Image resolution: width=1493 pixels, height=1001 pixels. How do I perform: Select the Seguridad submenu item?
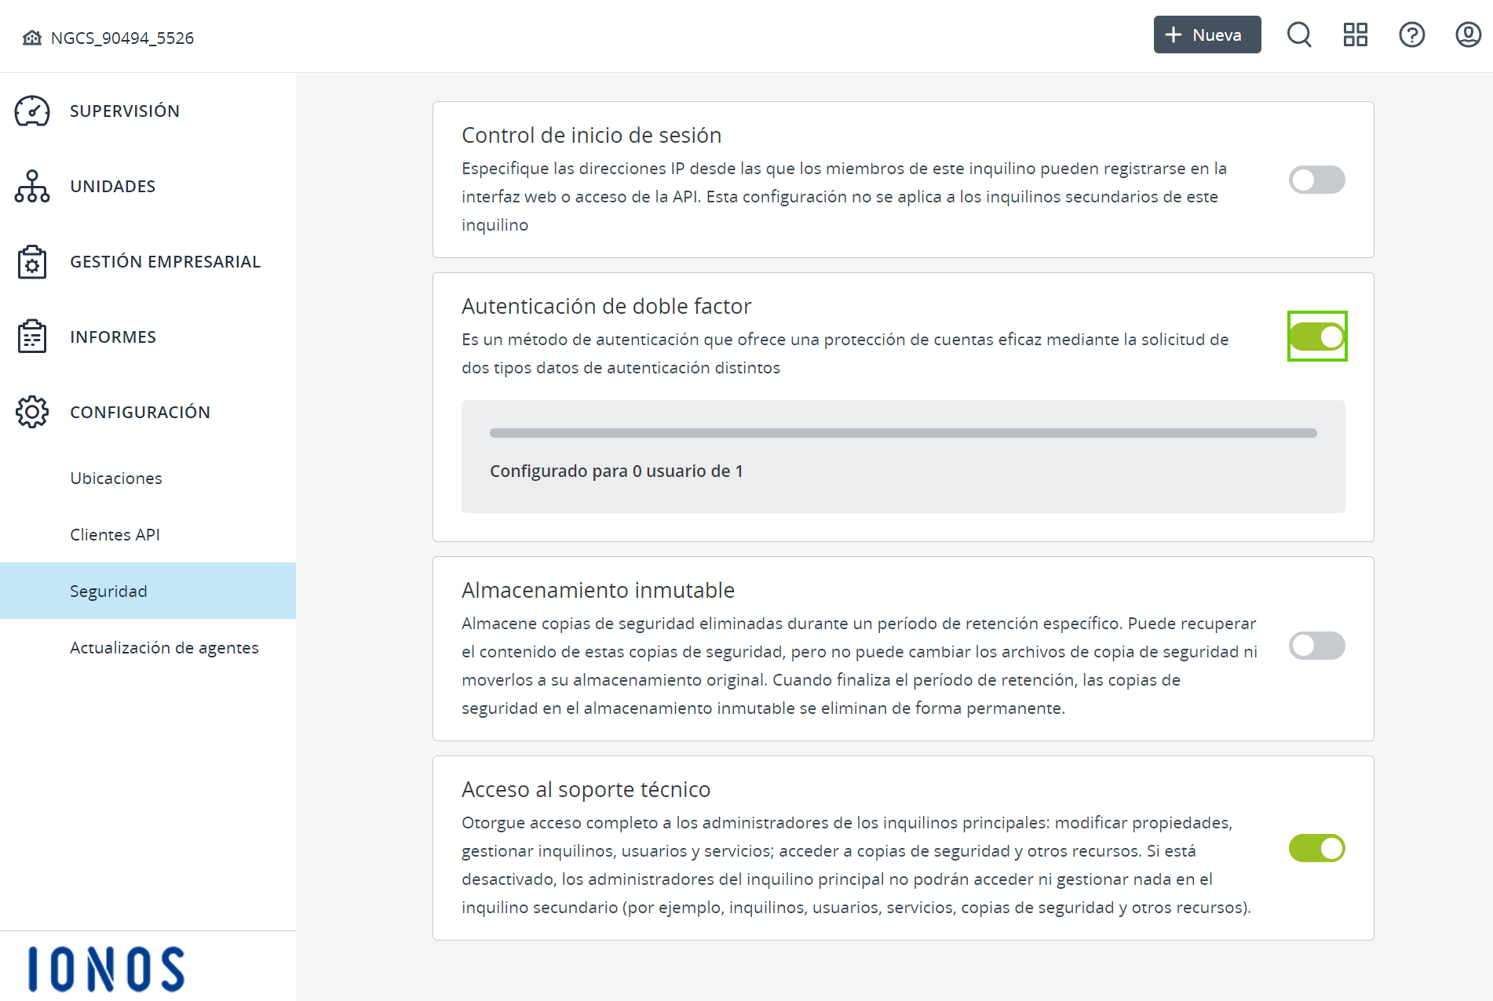point(148,591)
